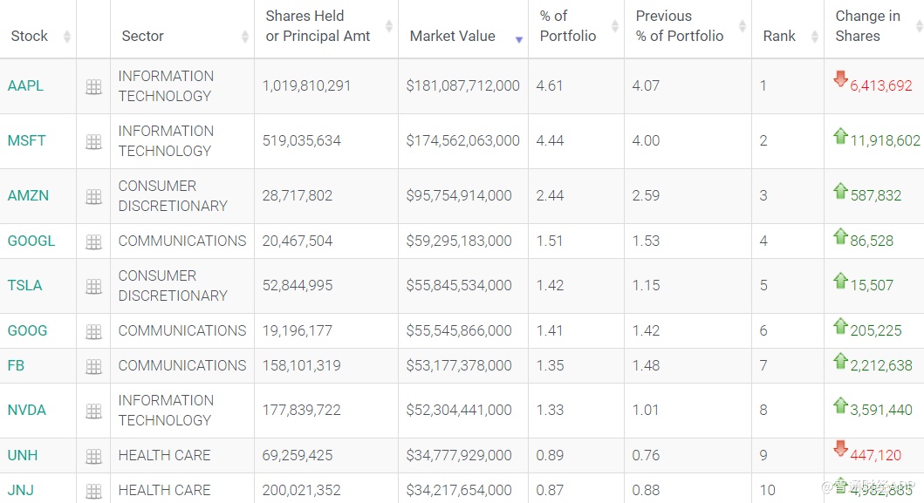Viewport: 924px width, 503px height.
Task: Click the green up arrow for NVDA
Action: [841, 405]
